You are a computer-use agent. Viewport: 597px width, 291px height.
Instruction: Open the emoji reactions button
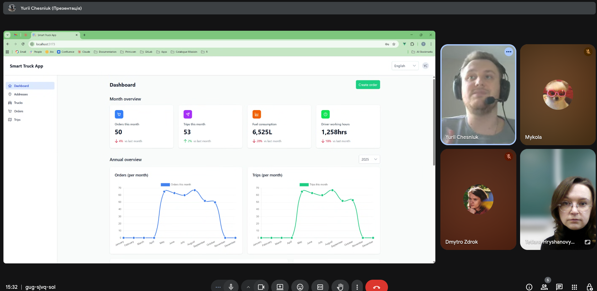[x=300, y=287]
